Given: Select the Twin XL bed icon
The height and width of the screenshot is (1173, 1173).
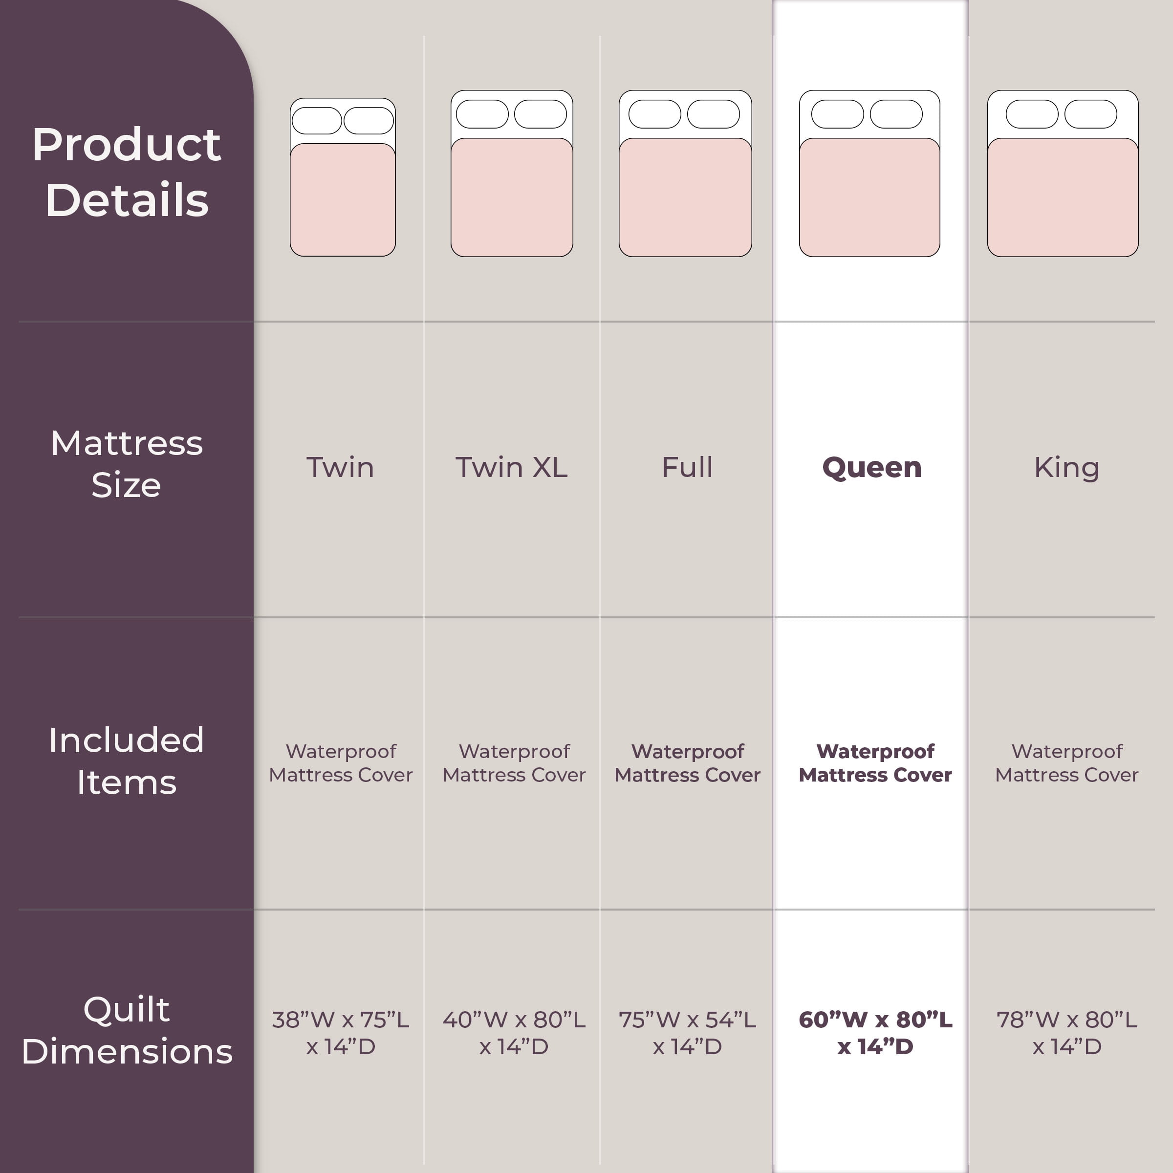Looking at the screenshot, I should pos(511,174).
